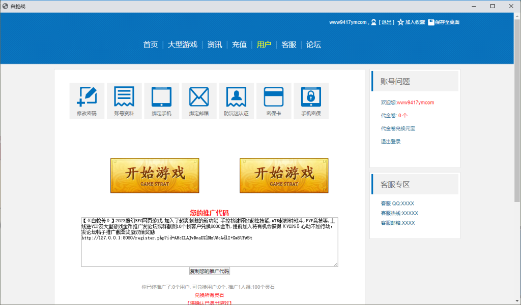Viewport: 521px width, 305px height.
Task: Click 保存至桌面 link text
Action: pos(447,22)
